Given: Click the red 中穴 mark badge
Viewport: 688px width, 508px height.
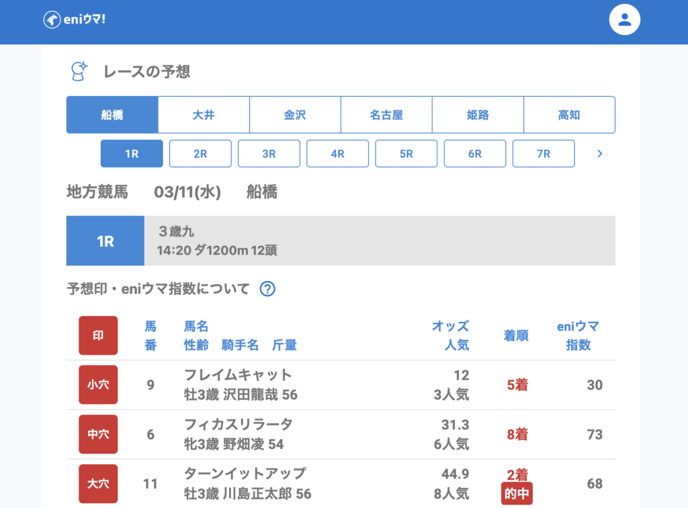Looking at the screenshot, I should click(98, 434).
